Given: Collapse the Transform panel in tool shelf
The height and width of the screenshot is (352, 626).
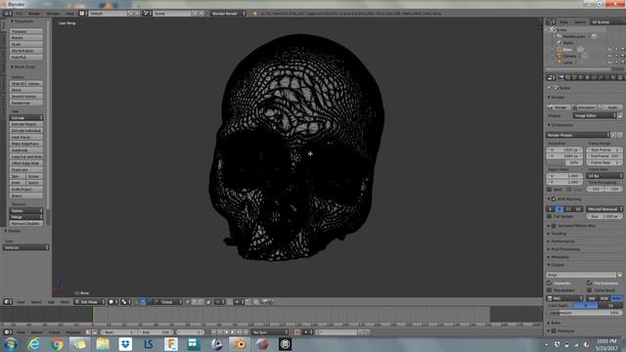Looking at the screenshot, I should 23,22.
